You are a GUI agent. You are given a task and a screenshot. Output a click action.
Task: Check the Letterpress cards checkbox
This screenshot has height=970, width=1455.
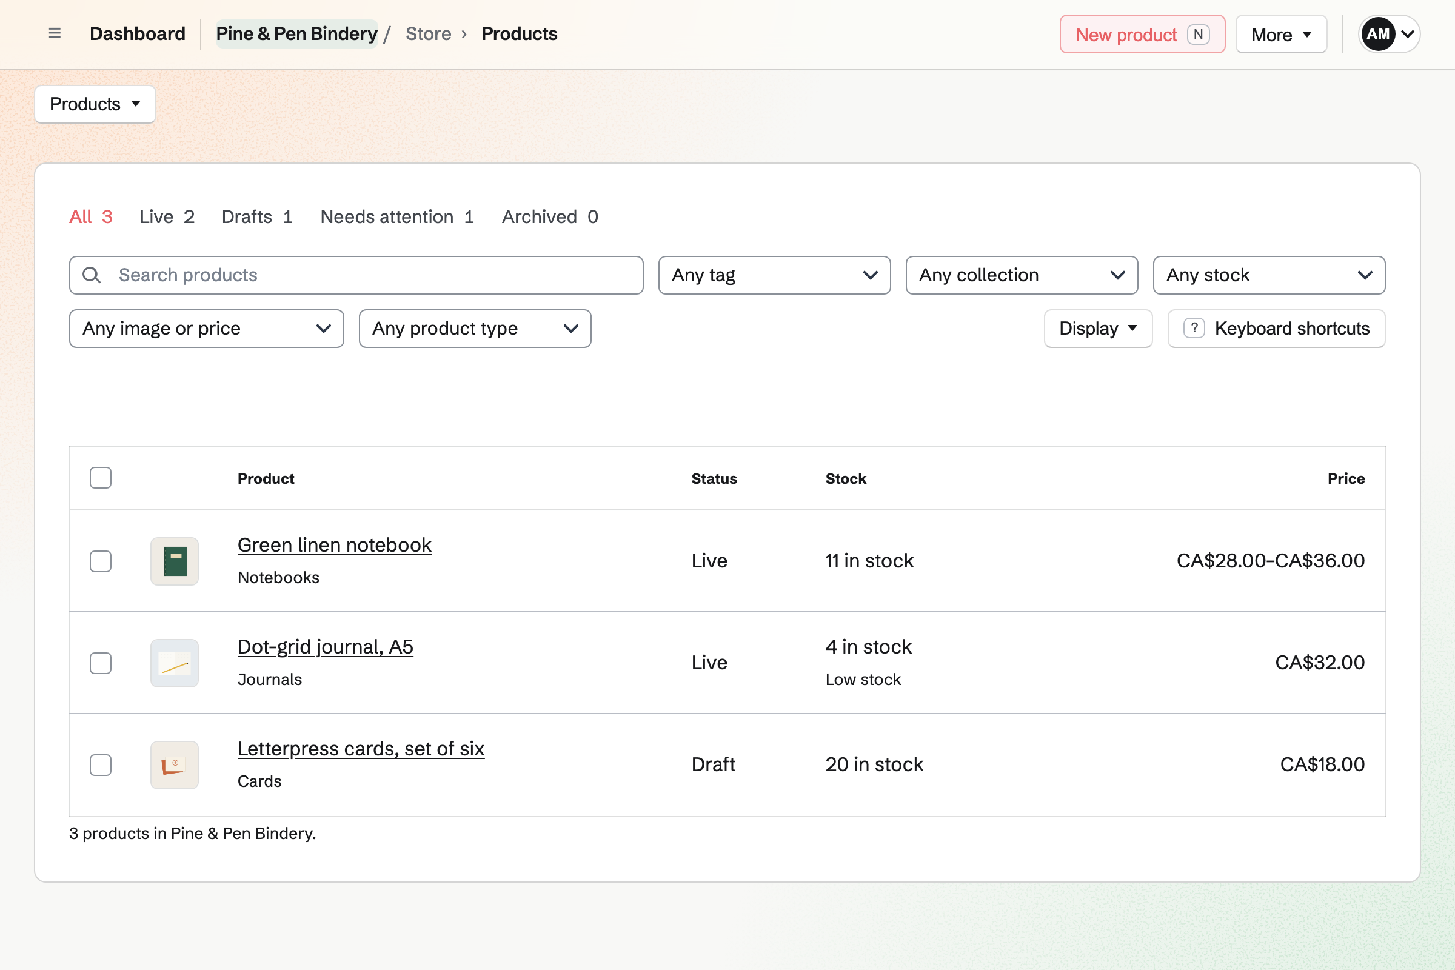(x=100, y=765)
